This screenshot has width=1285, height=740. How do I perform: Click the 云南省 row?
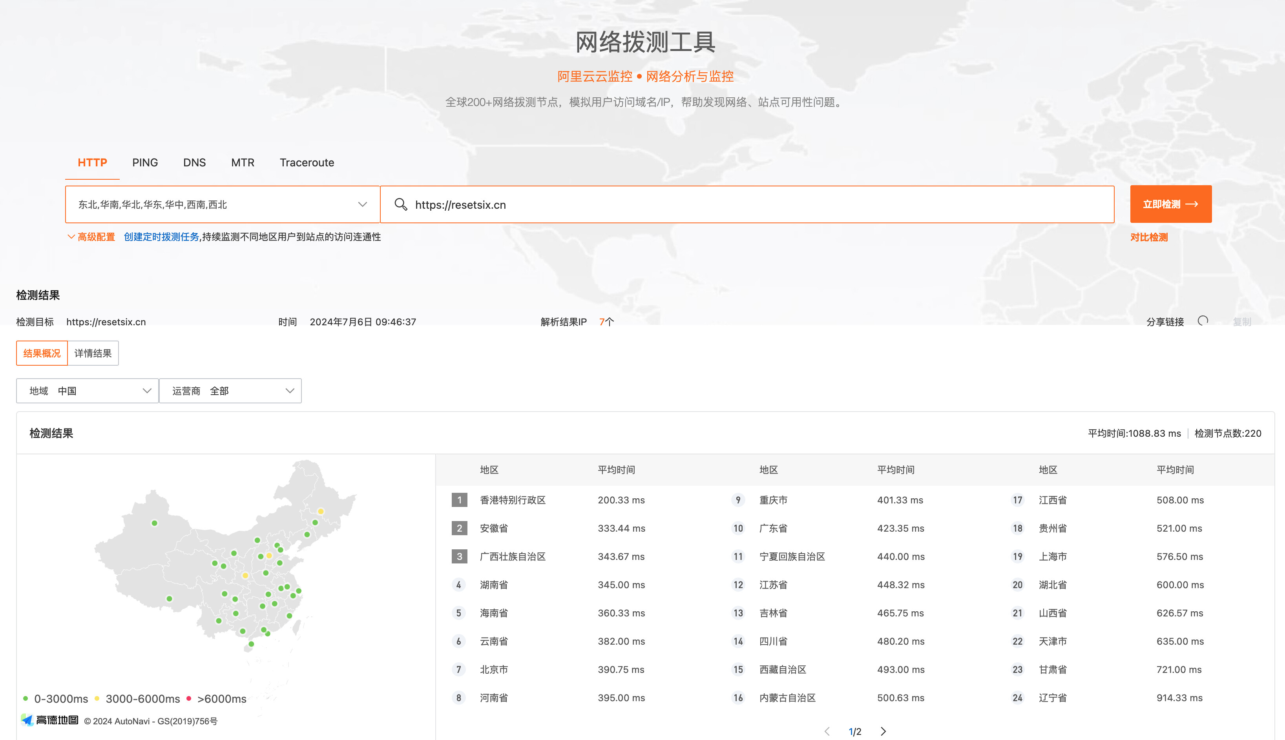[575, 641]
